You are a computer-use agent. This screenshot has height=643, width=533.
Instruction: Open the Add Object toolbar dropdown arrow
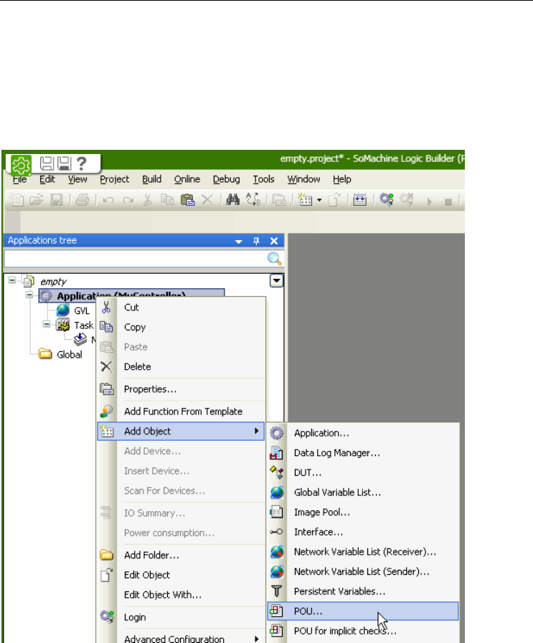(x=319, y=200)
